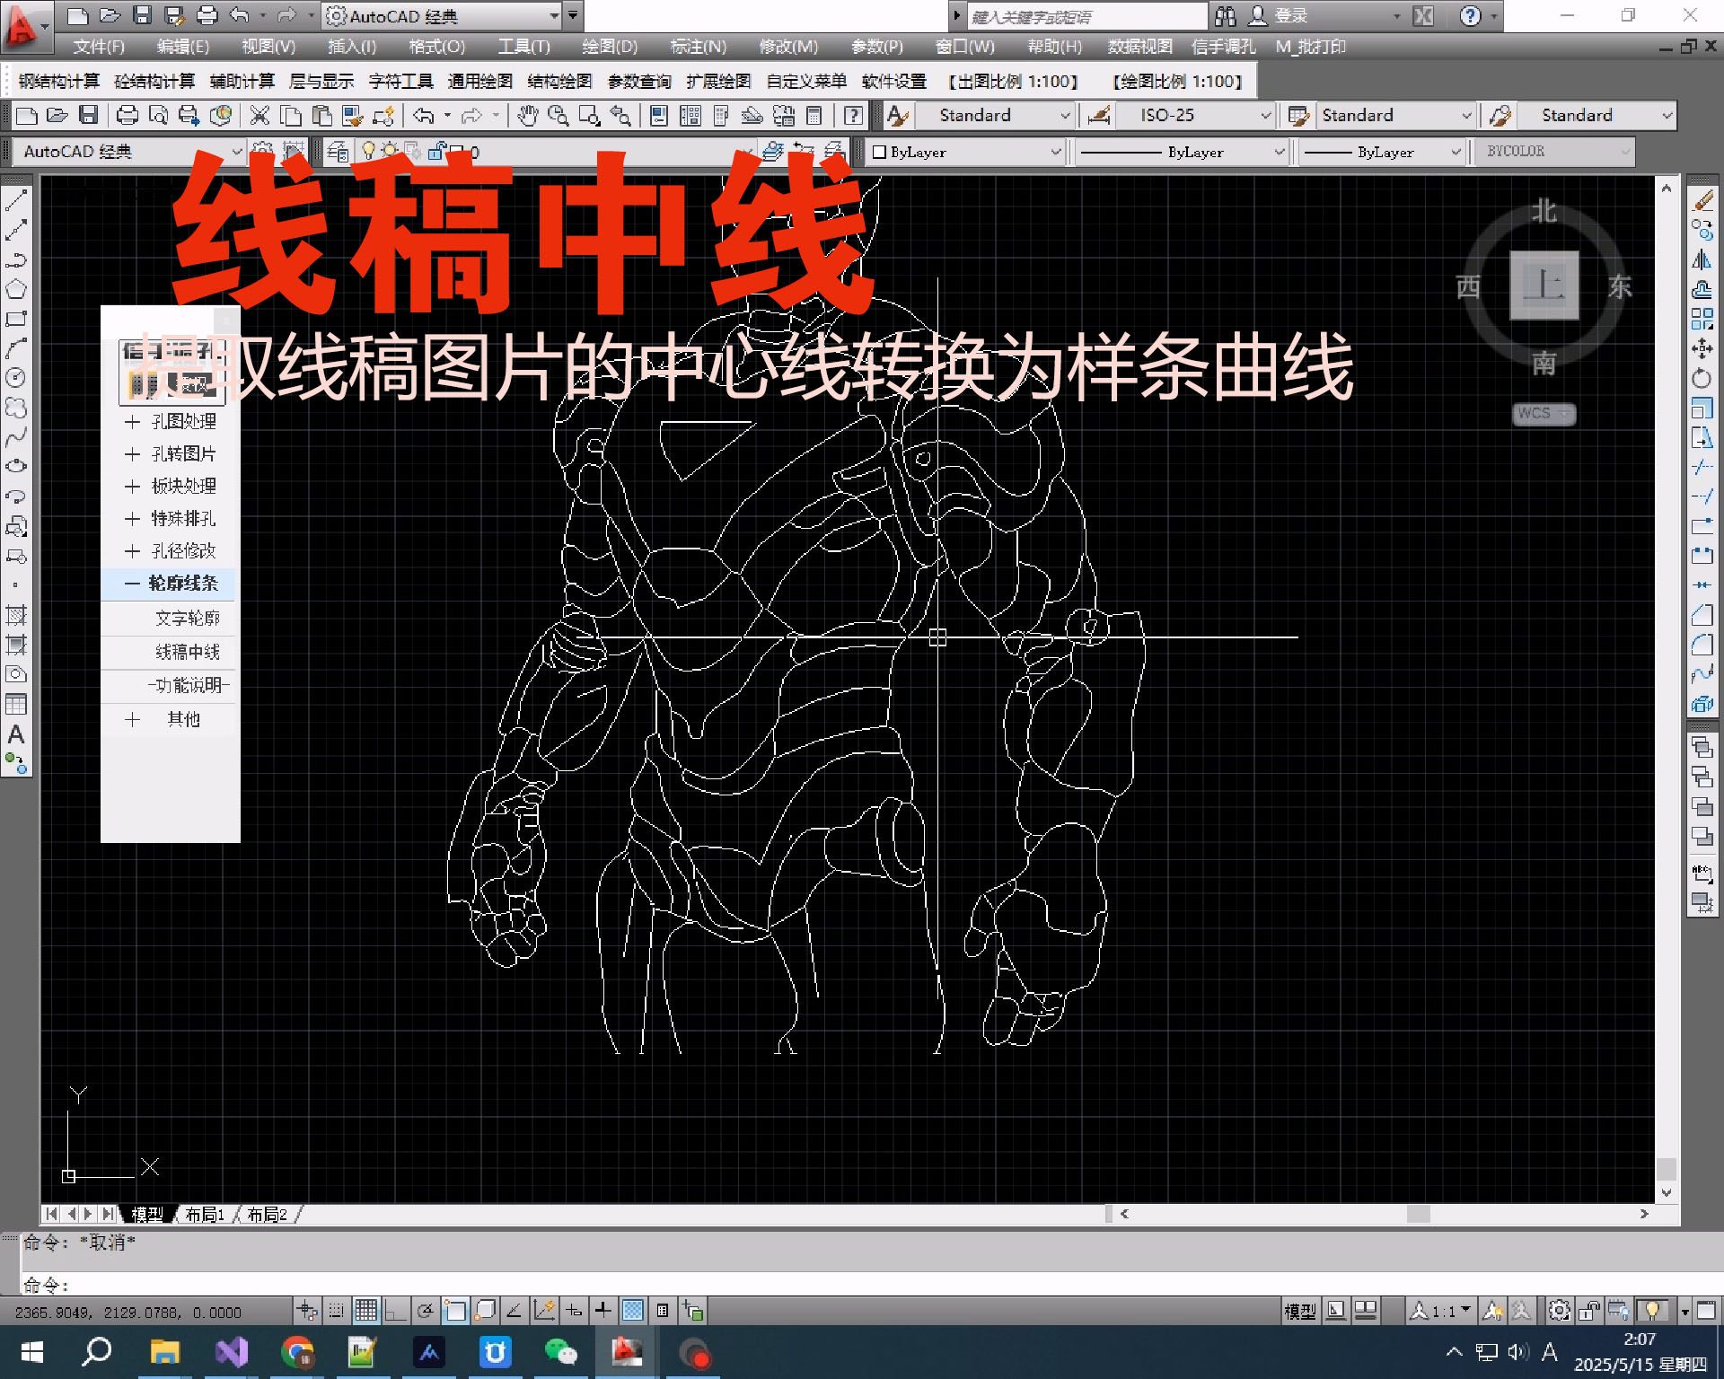Click the Workspace Switching gear in status bar
This screenshot has width=1724, height=1379.
pos(1560,1311)
